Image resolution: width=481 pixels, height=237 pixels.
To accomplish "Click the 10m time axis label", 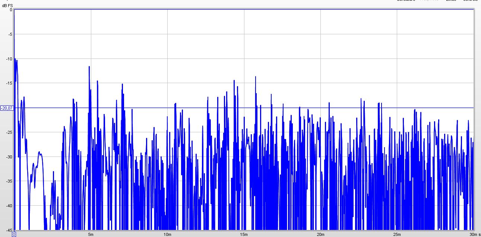I will pos(167,234).
